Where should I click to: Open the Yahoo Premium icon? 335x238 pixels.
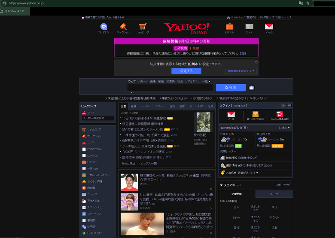tap(104, 27)
